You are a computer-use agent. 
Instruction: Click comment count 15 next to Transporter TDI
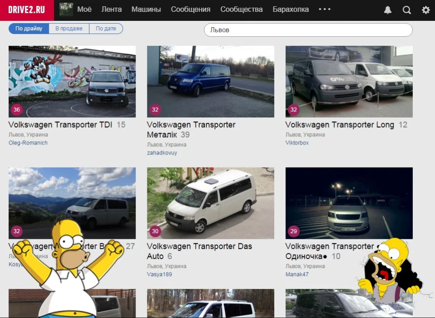click(121, 125)
